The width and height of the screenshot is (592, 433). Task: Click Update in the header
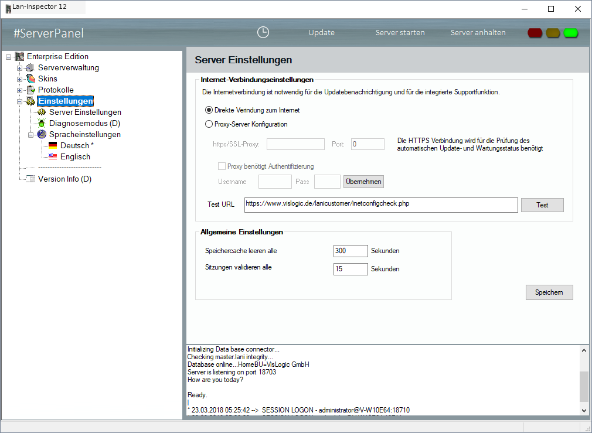(321, 32)
